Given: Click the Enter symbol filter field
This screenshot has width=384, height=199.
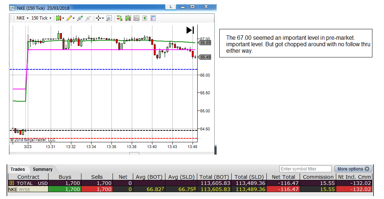Looking at the screenshot, I should [x=305, y=169].
